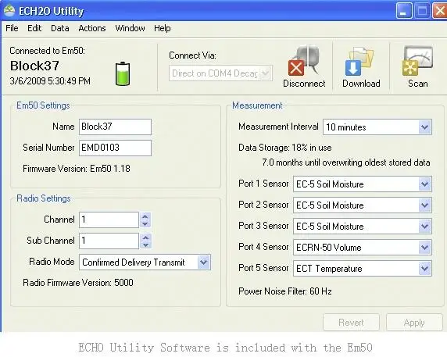The width and height of the screenshot is (447, 357).
Task: Open the File menu
Action: pos(12,28)
